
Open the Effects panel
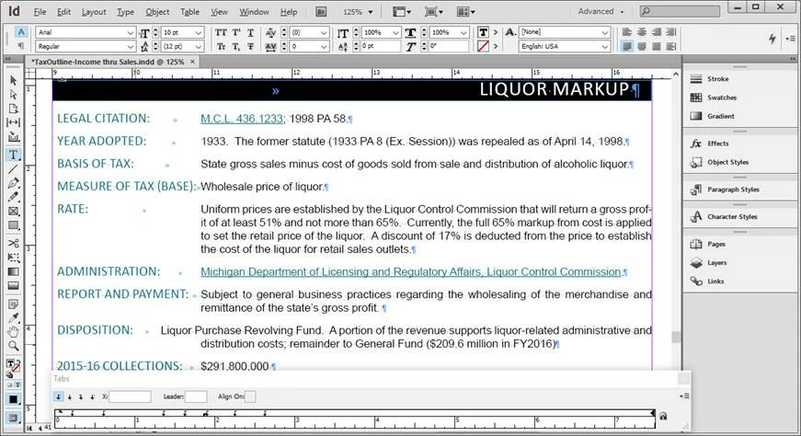click(x=717, y=143)
